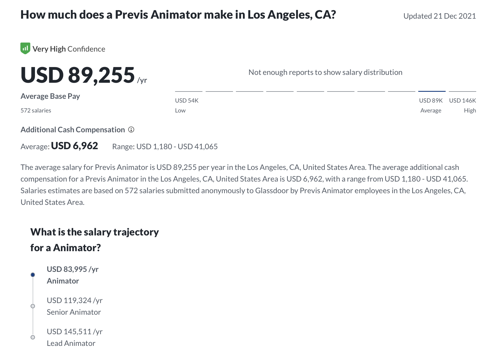Click the Updated 21 Dec 2021 text
Screen dimensions: 487x352
coord(440,16)
